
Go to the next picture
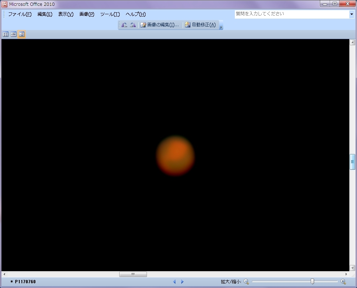182,282
